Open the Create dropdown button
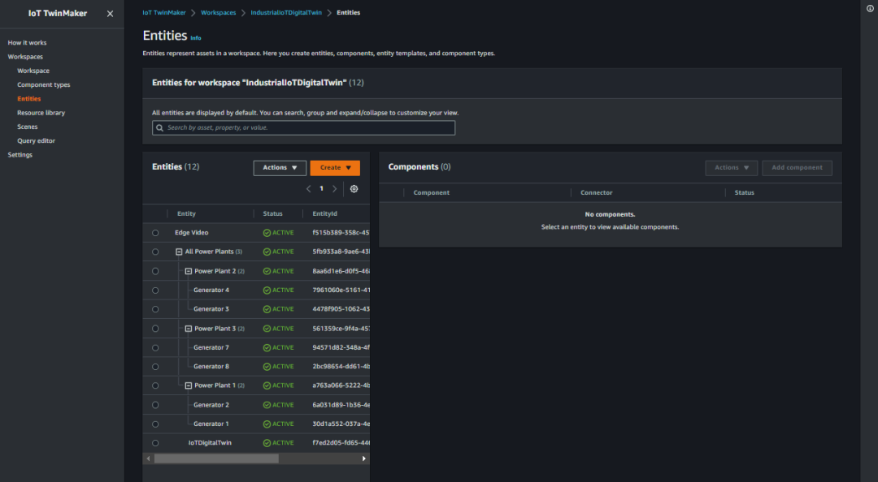The image size is (878, 482). click(335, 168)
